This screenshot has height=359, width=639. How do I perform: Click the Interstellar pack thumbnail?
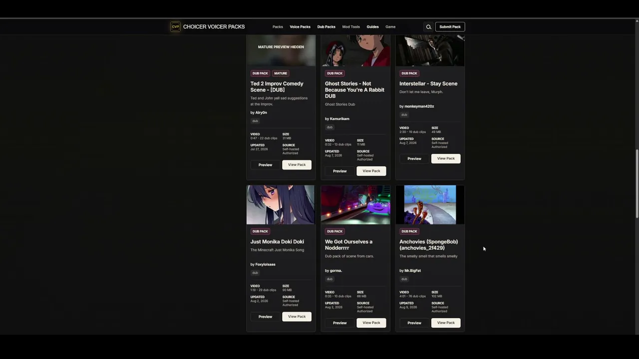pos(430,50)
